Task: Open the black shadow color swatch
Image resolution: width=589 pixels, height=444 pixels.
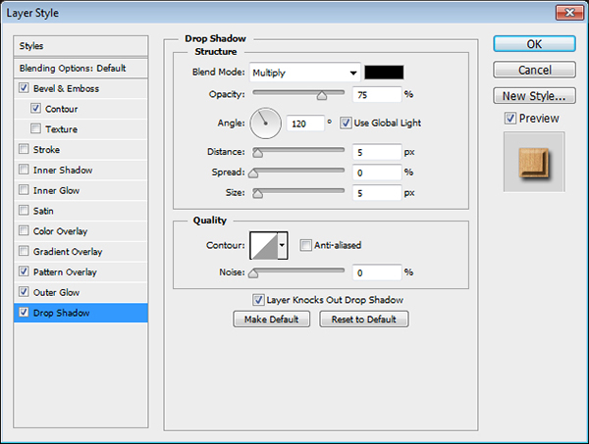Action: pos(384,73)
